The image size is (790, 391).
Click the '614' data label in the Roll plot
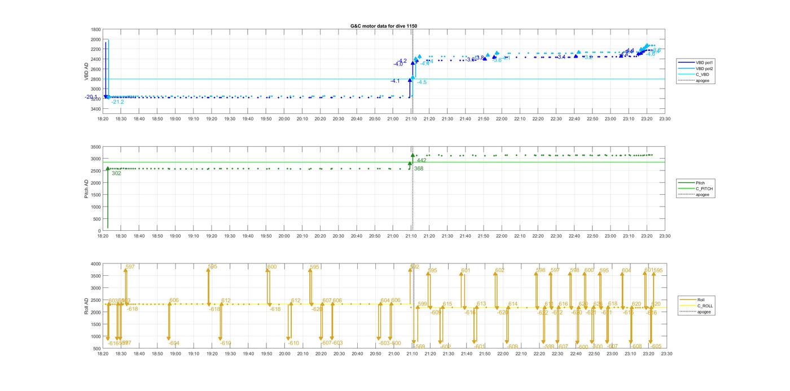(x=513, y=304)
